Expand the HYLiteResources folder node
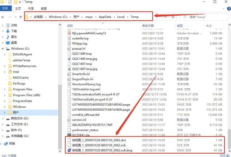This screenshot has height=157, width=231. coord(5,66)
